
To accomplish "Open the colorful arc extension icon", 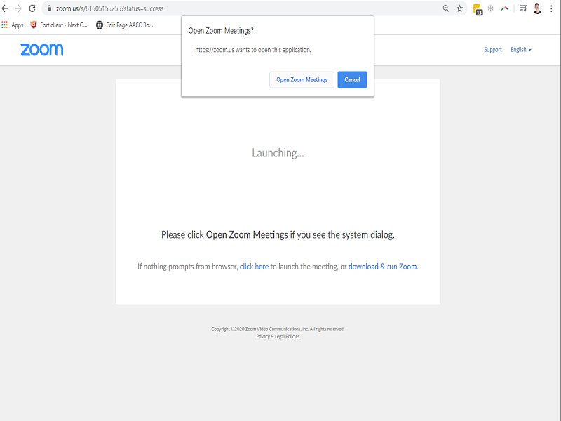I will [x=504, y=8].
